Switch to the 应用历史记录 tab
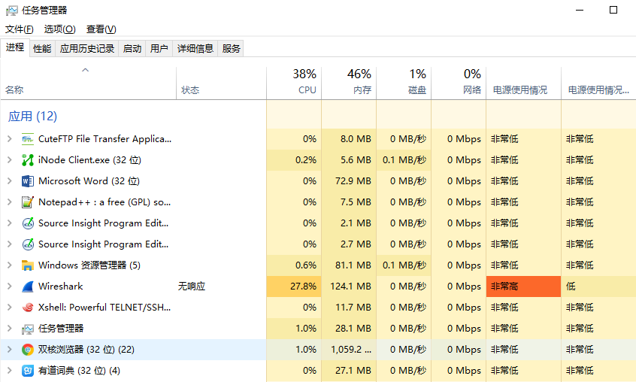The image size is (636, 382). [x=86, y=49]
